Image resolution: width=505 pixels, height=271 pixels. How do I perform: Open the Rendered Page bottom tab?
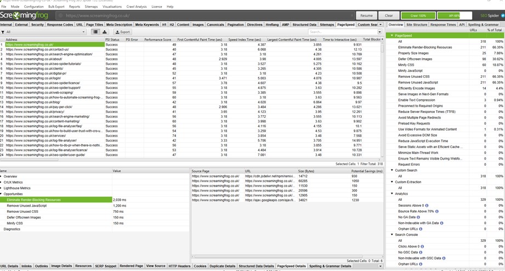click(x=132, y=266)
